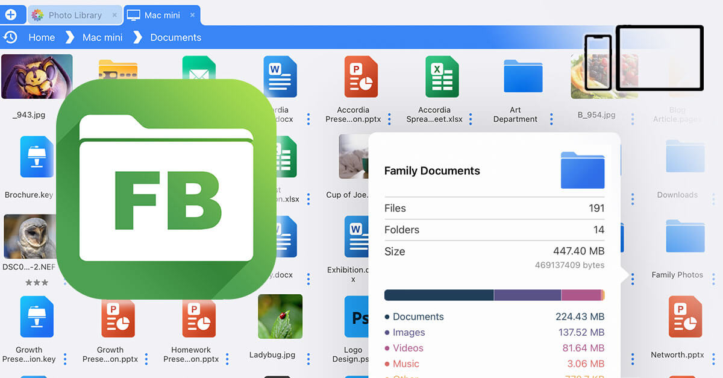This screenshot has width=723, height=378.
Task: Select the Mac mini tab
Action: (x=162, y=15)
